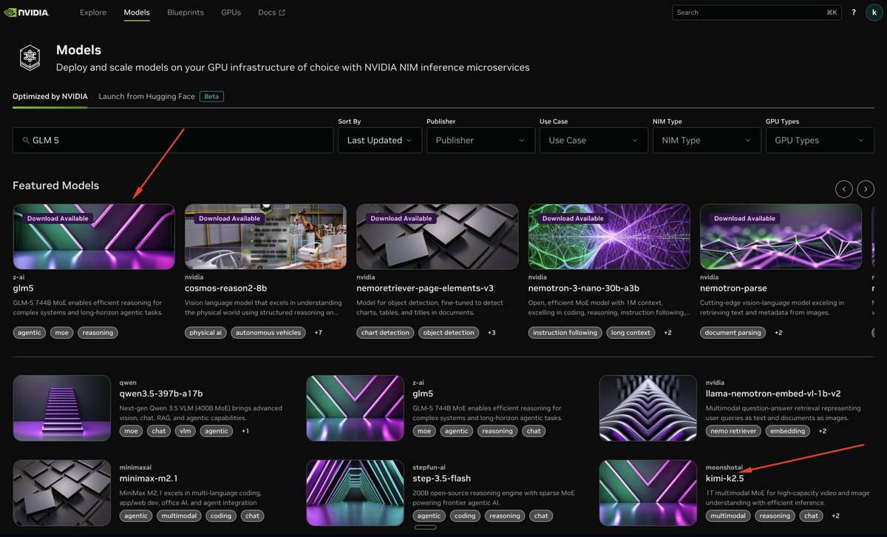Viewport: 887px width, 537px height.
Task: Click the kimi-k2.5 title
Action: (725, 479)
